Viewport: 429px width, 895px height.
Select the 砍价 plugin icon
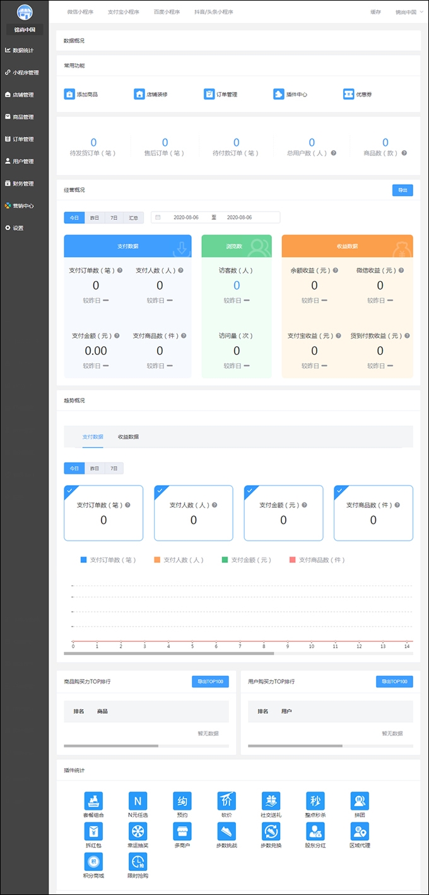click(226, 801)
